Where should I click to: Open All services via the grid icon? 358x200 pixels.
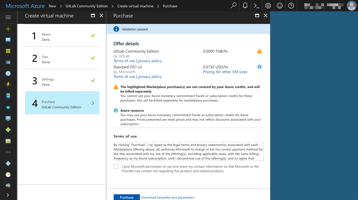[8, 51]
